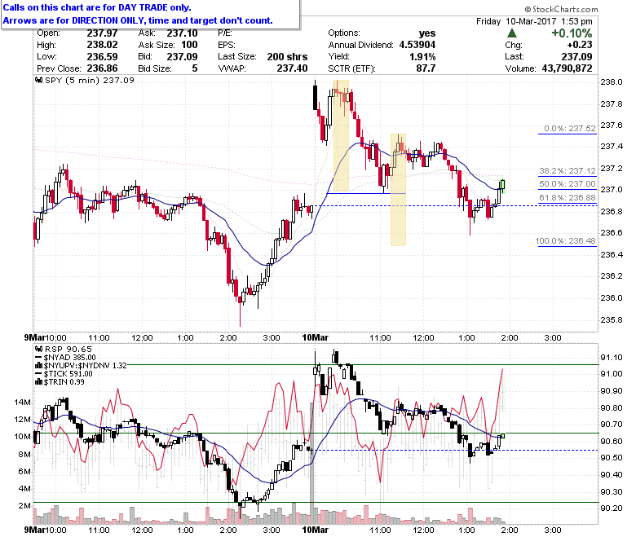Click the '38.2%: 237.12' Fibonacci level label

tap(568, 170)
